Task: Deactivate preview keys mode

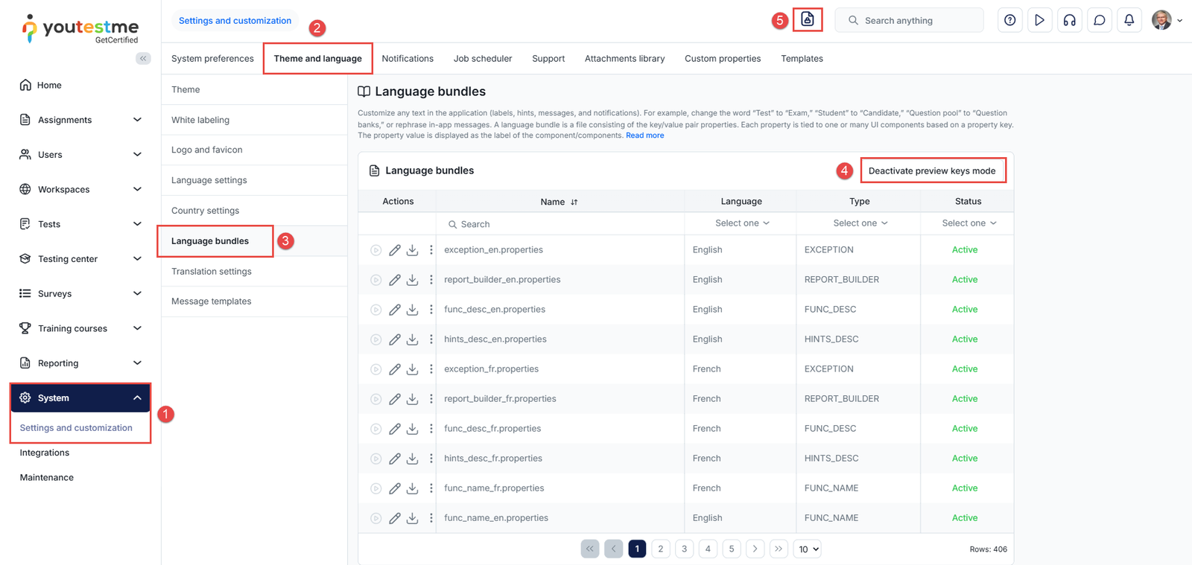Action: tap(932, 170)
